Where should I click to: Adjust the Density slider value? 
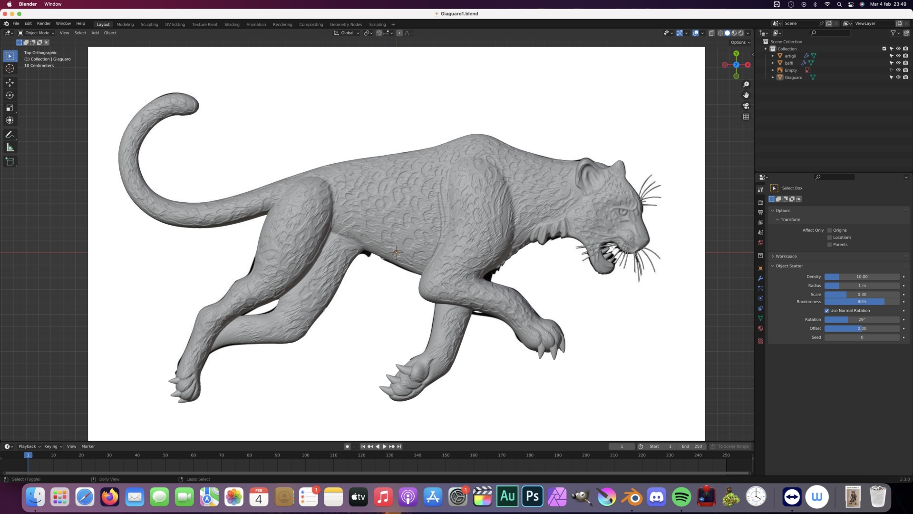[x=862, y=277]
